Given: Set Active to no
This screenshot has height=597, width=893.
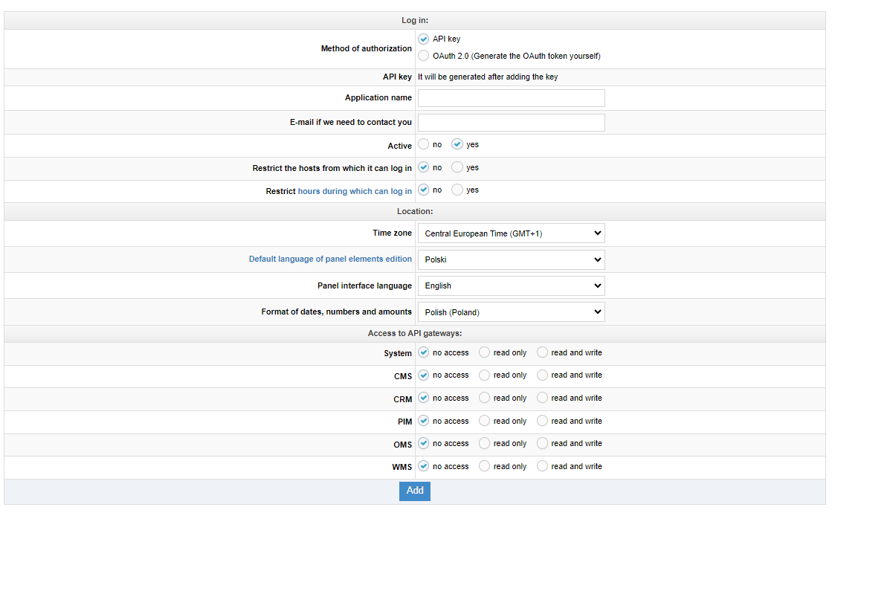Looking at the screenshot, I should pos(424,144).
